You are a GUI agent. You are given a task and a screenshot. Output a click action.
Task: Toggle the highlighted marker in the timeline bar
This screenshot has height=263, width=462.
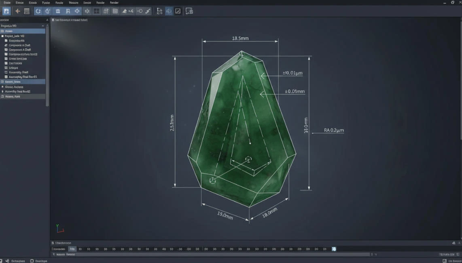(x=333, y=249)
